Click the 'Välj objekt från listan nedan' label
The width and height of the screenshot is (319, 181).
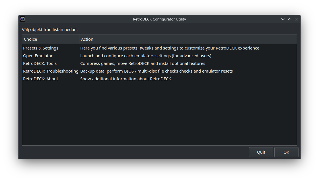pos(50,30)
